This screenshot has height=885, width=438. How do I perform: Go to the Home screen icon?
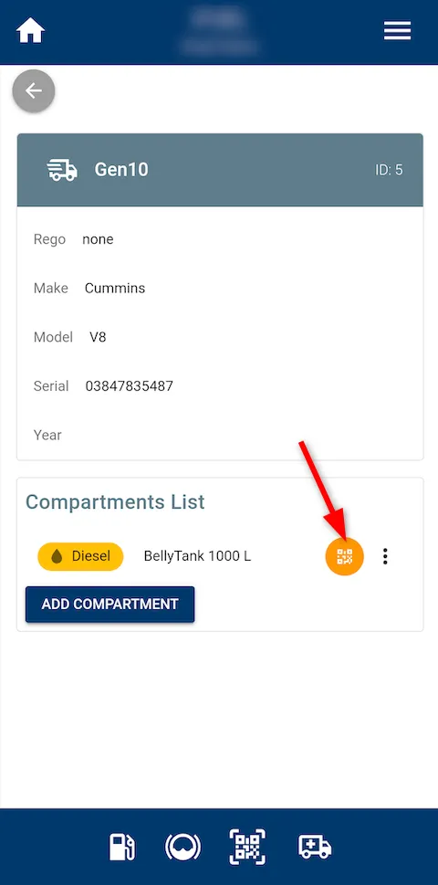(x=30, y=30)
